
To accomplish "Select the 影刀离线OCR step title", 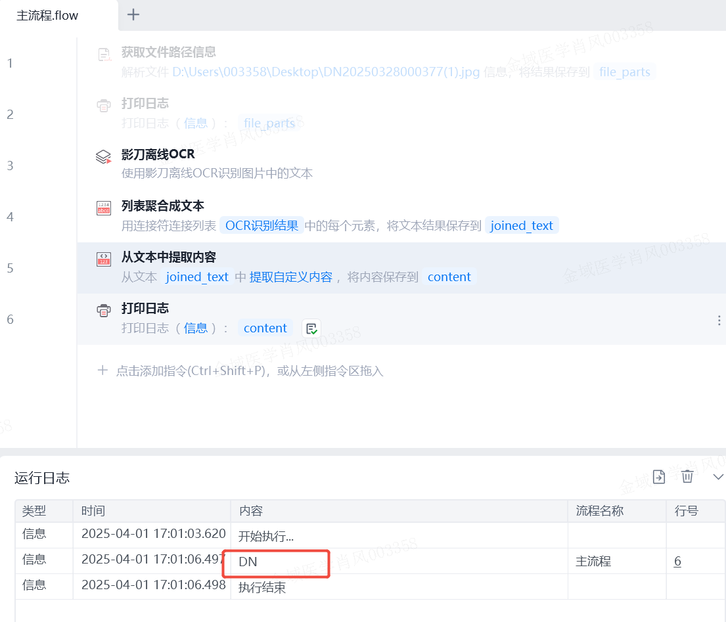I will 158,154.
